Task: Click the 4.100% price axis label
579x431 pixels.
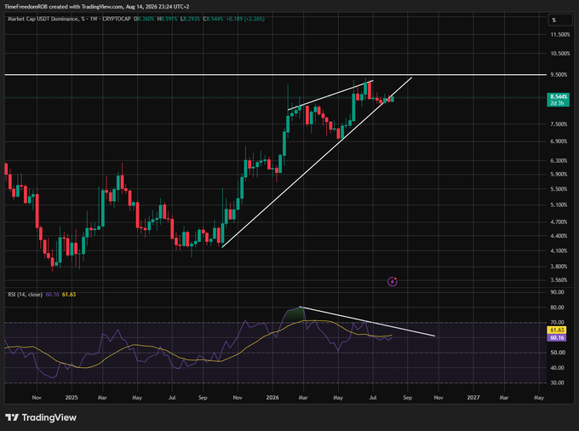Action: [559, 250]
